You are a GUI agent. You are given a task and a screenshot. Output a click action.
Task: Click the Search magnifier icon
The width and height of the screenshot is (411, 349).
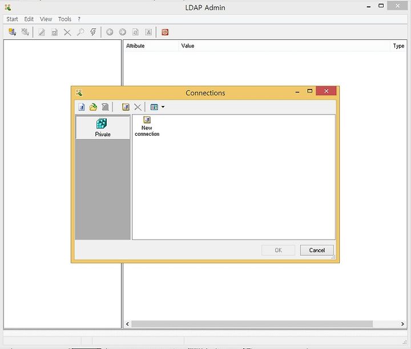(x=80, y=32)
